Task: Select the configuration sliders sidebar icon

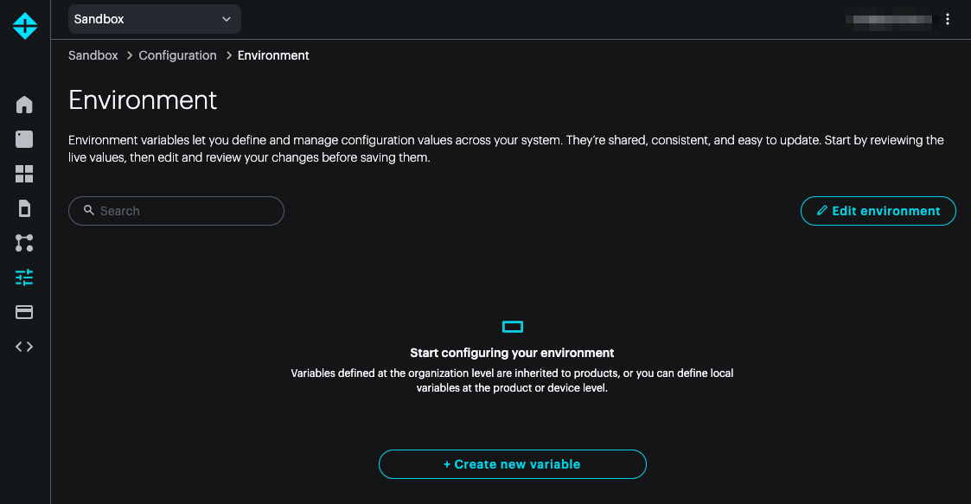Action: pos(24,278)
